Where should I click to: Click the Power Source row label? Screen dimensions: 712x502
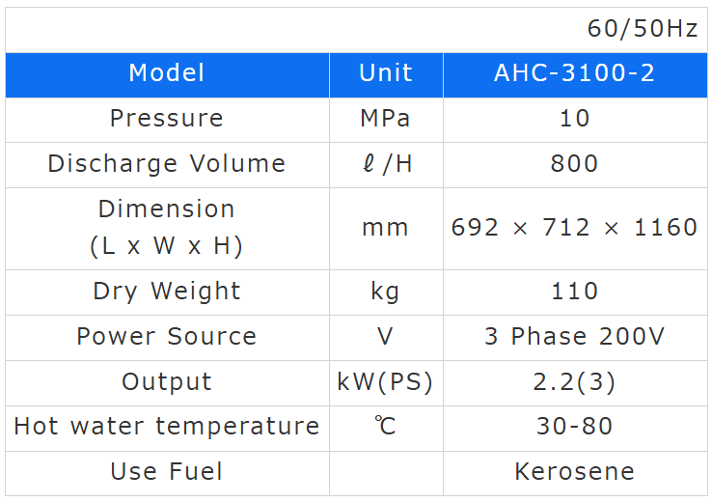(167, 337)
